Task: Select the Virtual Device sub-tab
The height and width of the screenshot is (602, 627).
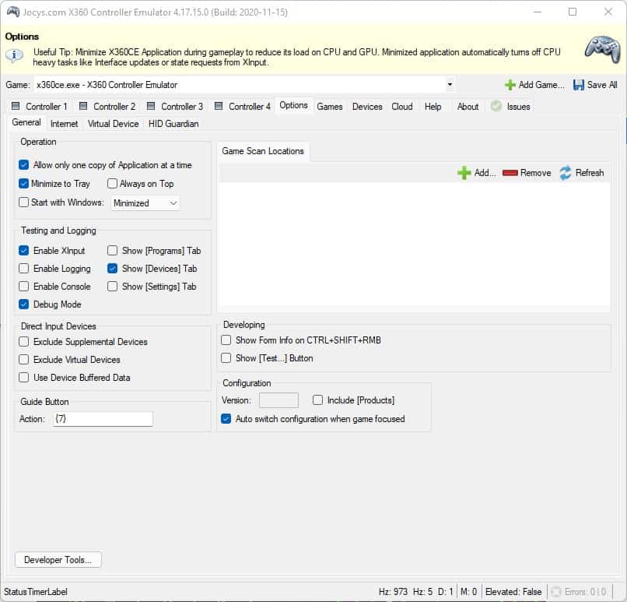Action: (x=113, y=124)
